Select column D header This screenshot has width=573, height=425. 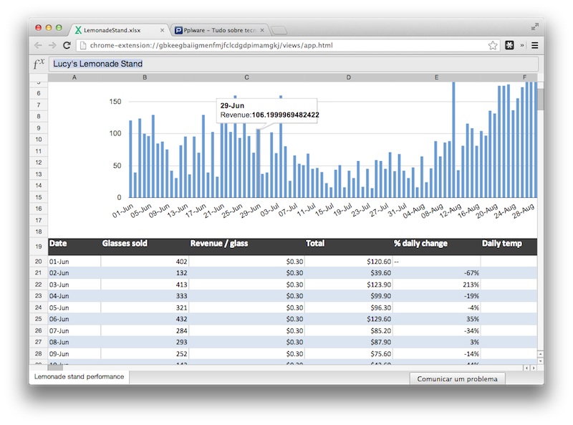tap(349, 77)
